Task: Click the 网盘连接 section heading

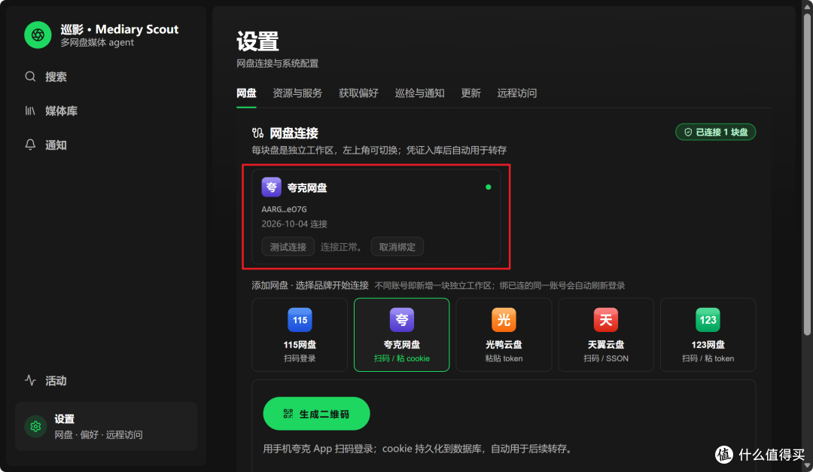Action: (294, 133)
